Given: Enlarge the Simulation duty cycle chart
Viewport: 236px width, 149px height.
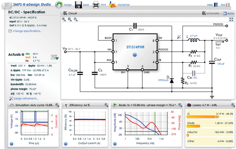Looking at the screenshot, I should pos(57,105).
